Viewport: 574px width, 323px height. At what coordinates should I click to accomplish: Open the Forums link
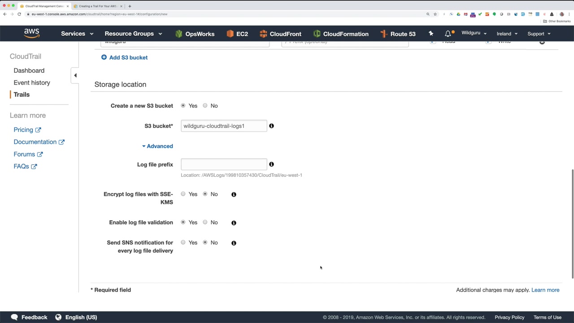tap(28, 154)
